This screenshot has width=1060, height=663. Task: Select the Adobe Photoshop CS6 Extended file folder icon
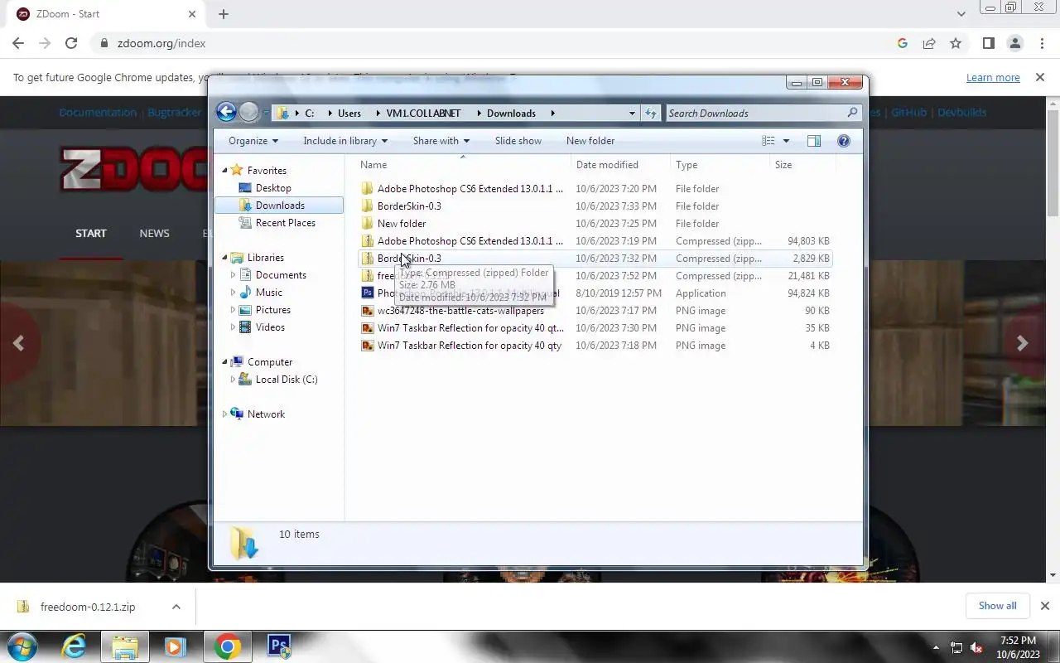tap(368, 189)
